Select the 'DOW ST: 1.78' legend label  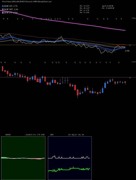10,6
